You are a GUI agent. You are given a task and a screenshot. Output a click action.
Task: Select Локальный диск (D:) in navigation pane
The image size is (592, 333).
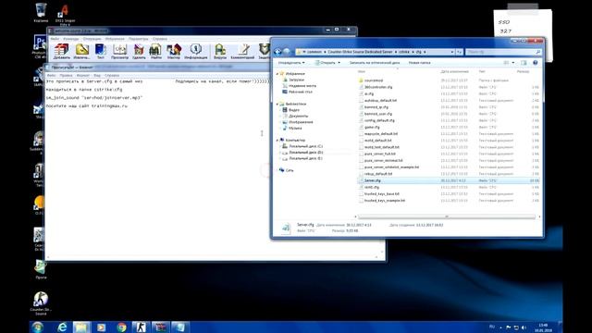pos(306,152)
